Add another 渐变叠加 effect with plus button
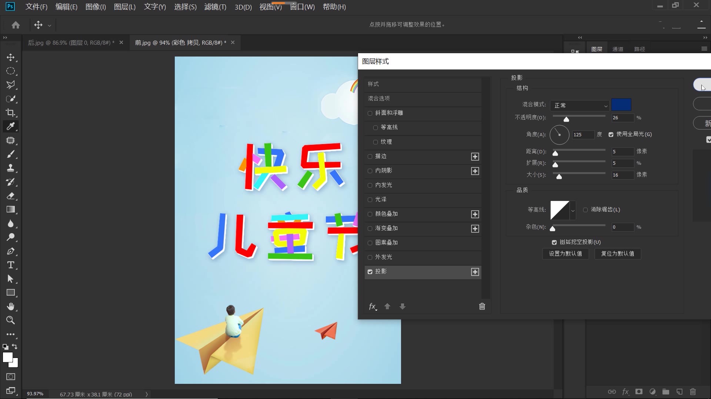 tap(475, 229)
